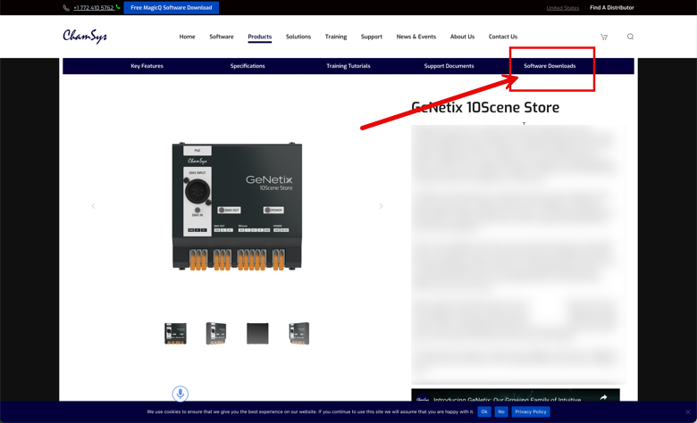Open News & Events menu
Viewport: 697px width, 423px height.
416,37
